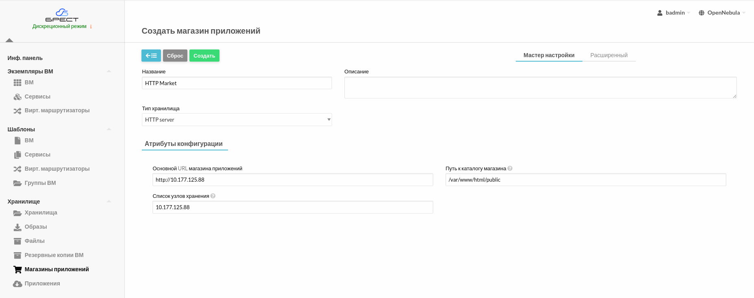Collapse the Хранилище sidebar section

109,202
